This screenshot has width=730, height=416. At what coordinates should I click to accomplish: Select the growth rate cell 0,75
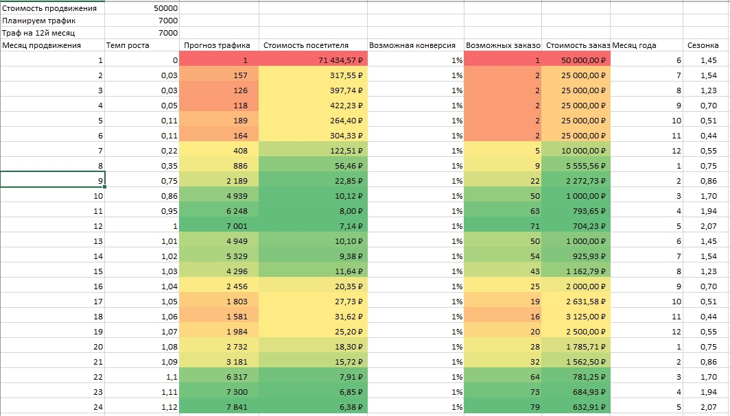(x=141, y=181)
